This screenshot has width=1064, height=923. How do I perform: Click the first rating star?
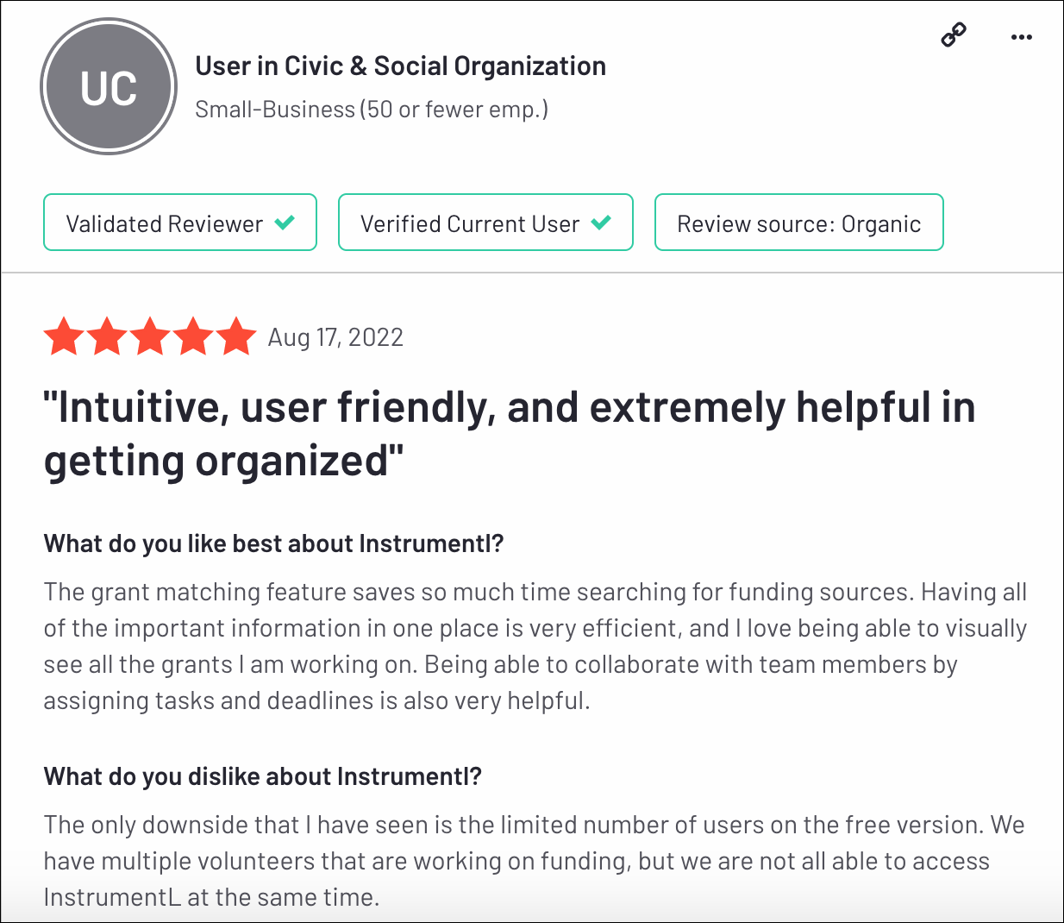pyautogui.click(x=65, y=336)
